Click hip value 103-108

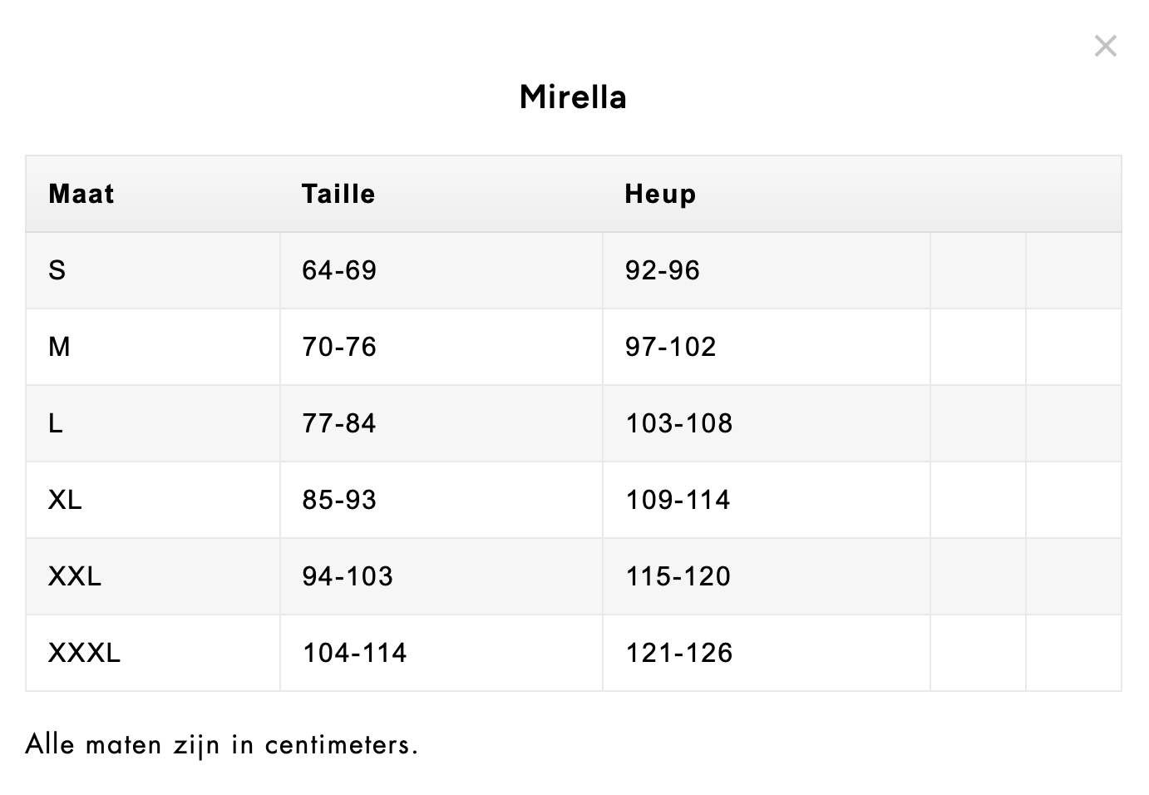click(x=679, y=423)
